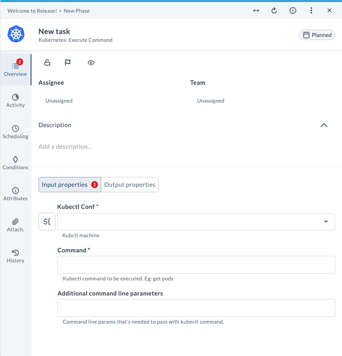Open the Kubectl Conf dropdown
This screenshot has height=356, width=342.
coord(196,222)
